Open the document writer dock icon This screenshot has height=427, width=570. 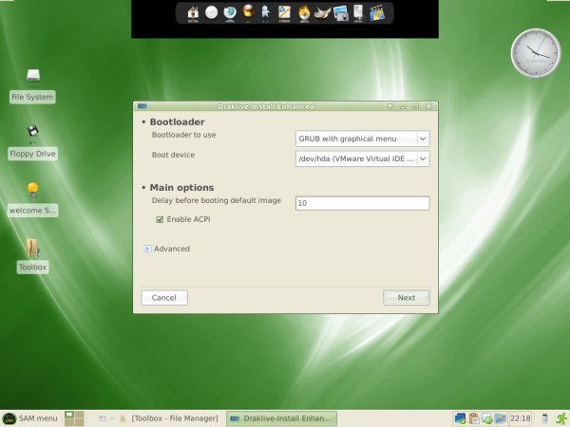pyautogui.click(x=284, y=13)
